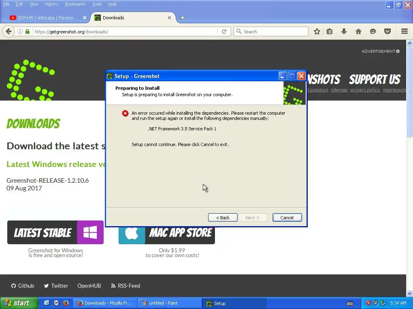Click LATEST STABLE download button
Viewport: 413px width, 309px height.
[55, 232]
